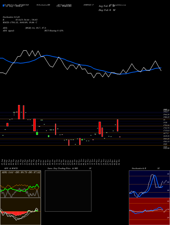The height and width of the screenshot is (225, 170).
Task: Click the (MGR) 1.6, 38.7, 37.5 ADX values
Action: click(35, 28)
